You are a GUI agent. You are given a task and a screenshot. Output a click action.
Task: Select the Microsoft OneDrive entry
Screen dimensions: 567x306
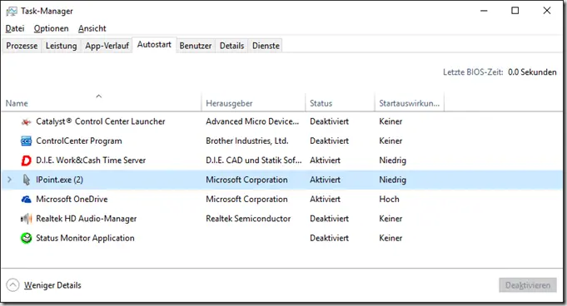point(72,199)
